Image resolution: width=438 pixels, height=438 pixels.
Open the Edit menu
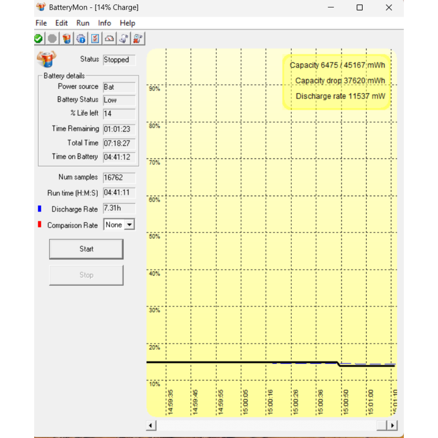click(x=61, y=23)
